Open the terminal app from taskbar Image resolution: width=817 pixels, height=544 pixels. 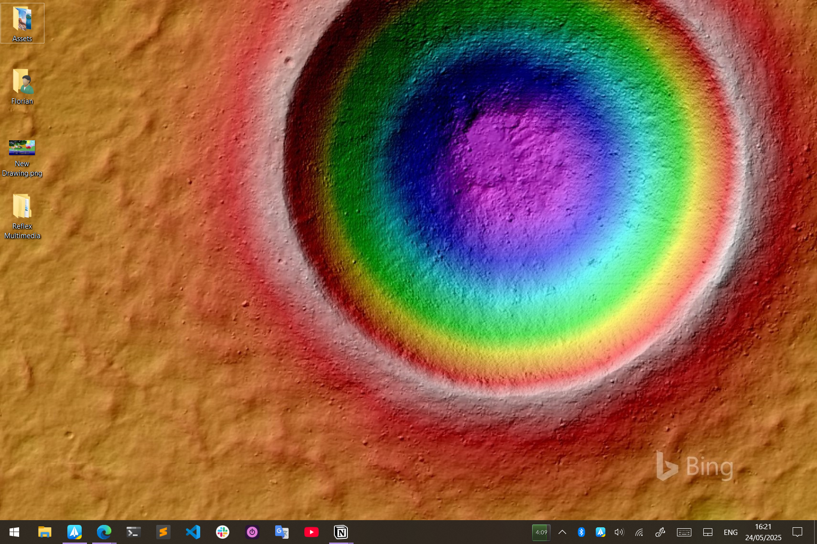click(x=133, y=532)
